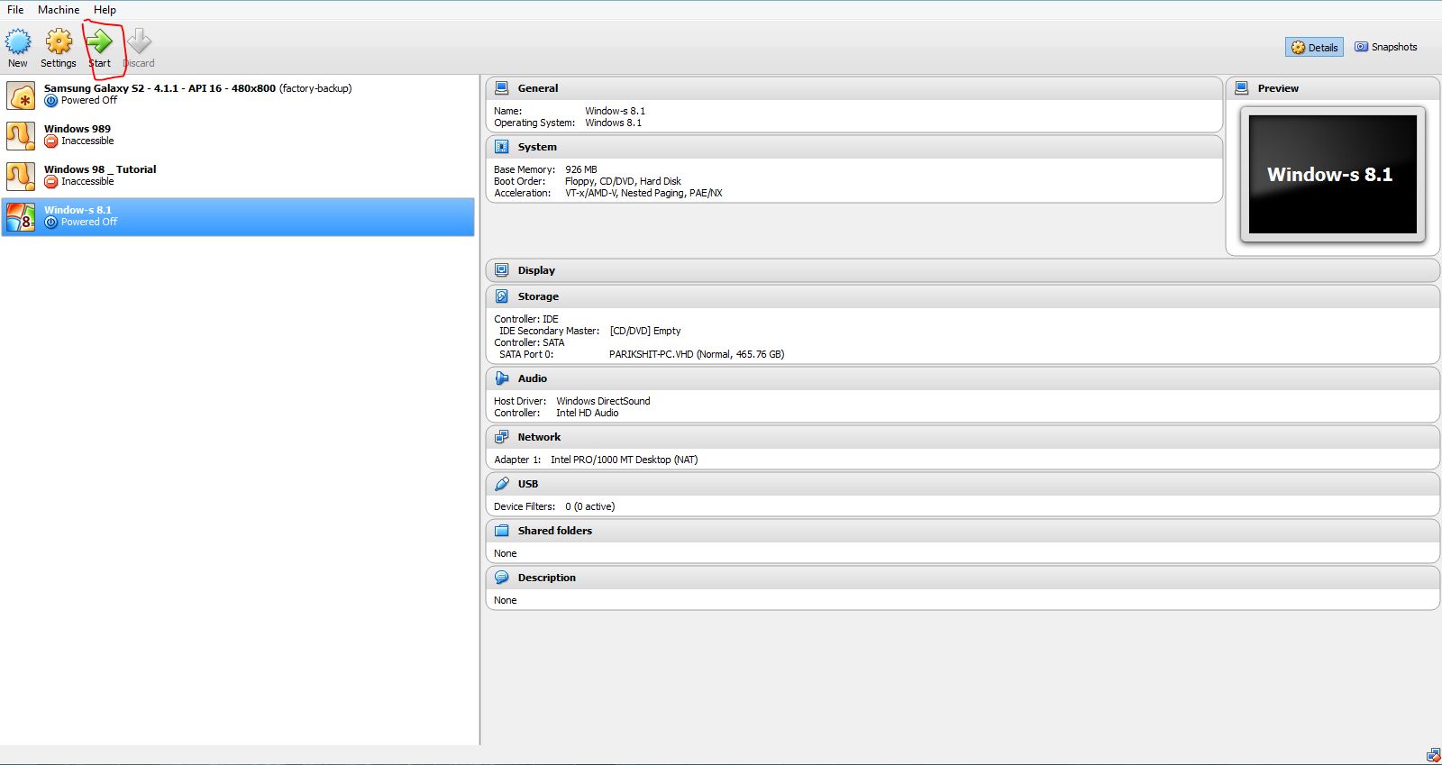The image size is (1442, 765).
Task: Open the USB settings header link
Action: click(528, 484)
